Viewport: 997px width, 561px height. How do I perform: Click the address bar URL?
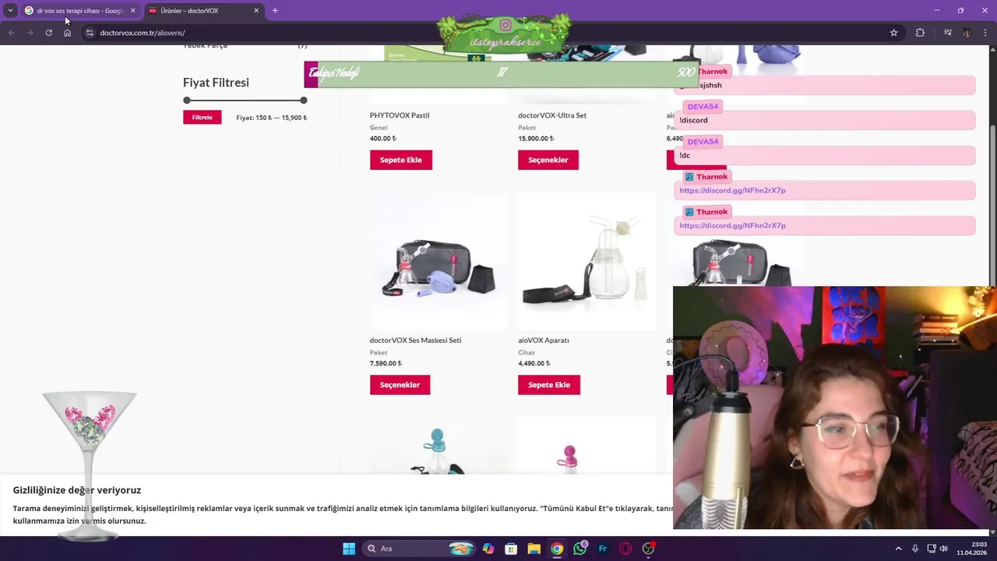[142, 33]
